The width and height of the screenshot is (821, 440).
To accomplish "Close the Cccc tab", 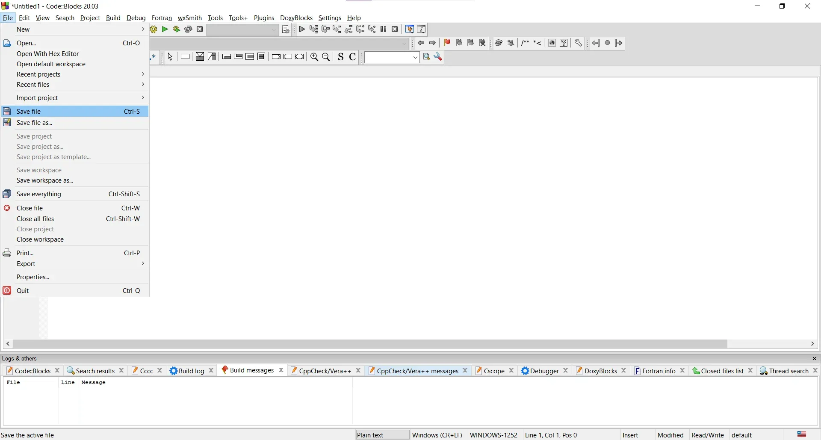I will coord(160,371).
